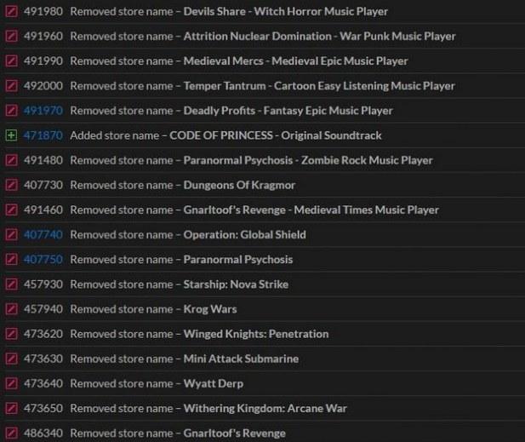Viewport: 525px width, 442px height.
Task: Click 'Removed store name' label in row 491980
Action: tap(122, 11)
